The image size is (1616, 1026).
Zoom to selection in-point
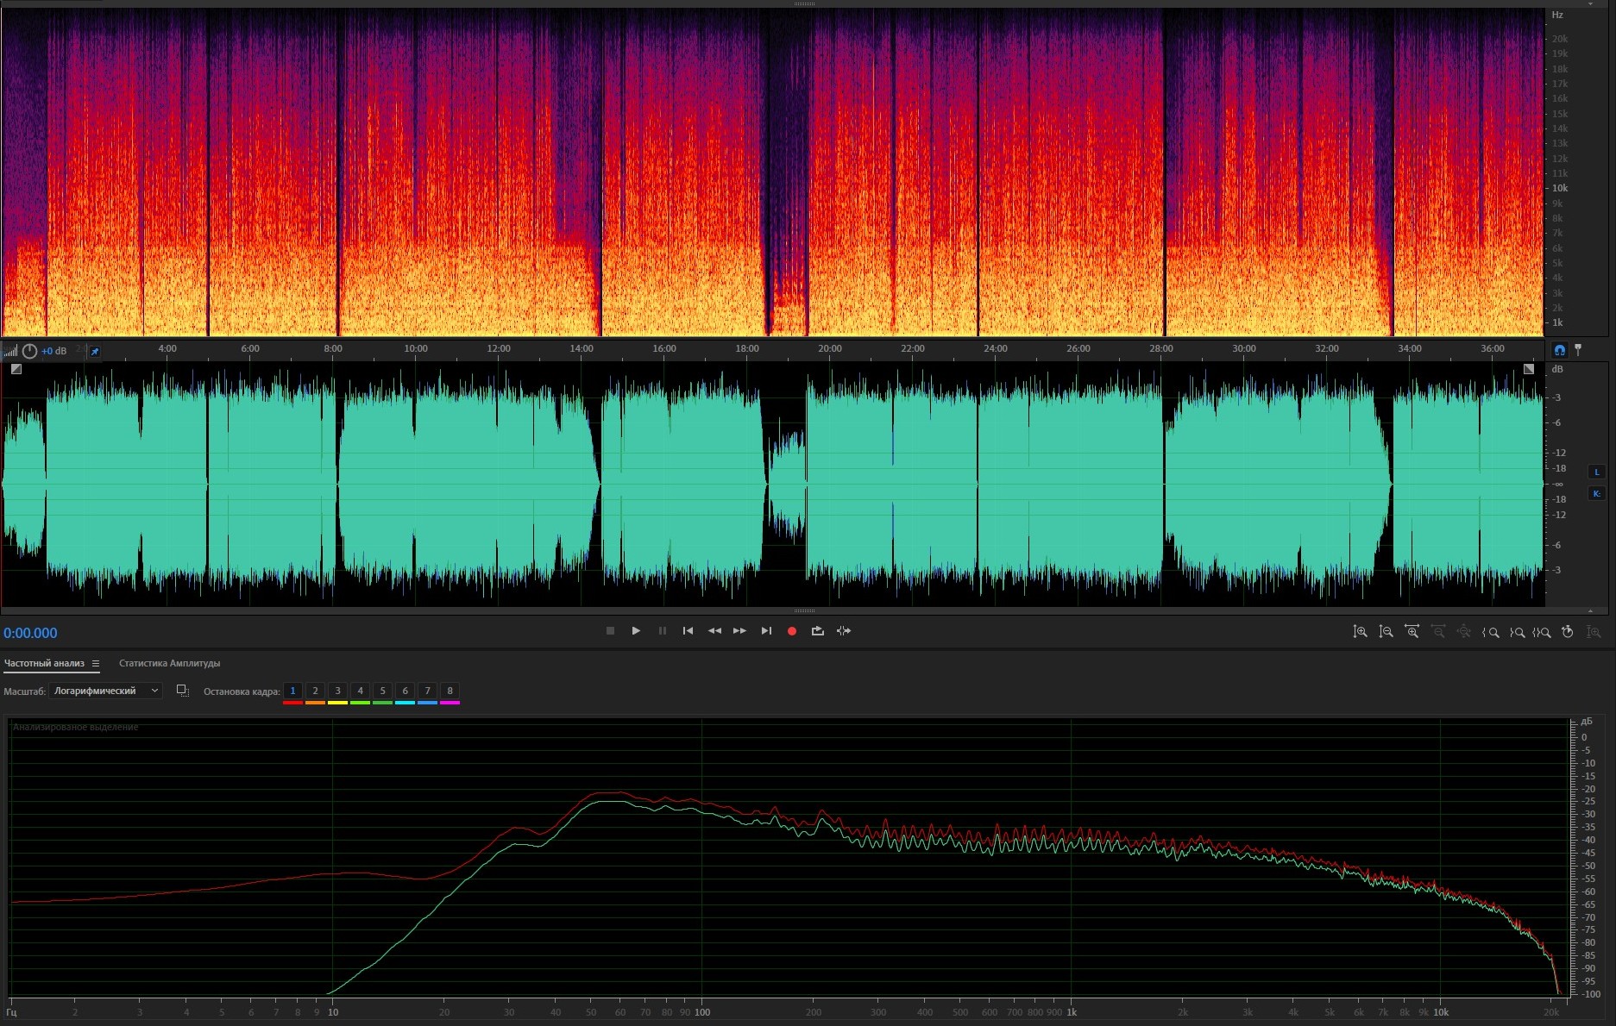pyautogui.click(x=1490, y=632)
